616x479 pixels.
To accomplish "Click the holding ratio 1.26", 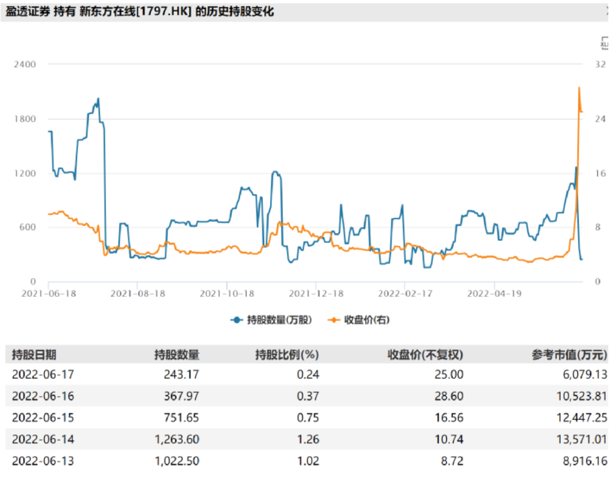I will click(x=308, y=439).
